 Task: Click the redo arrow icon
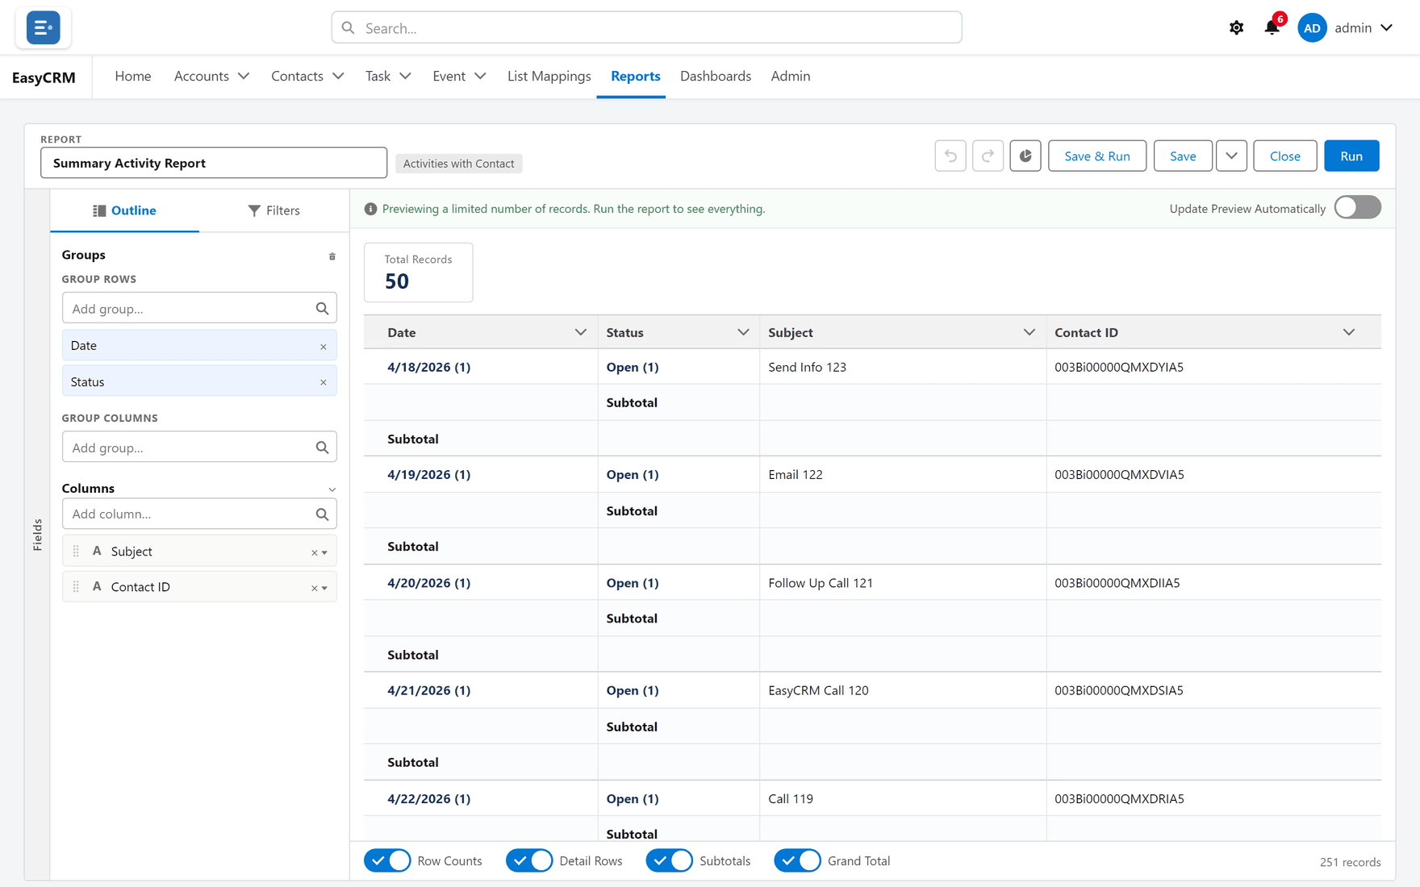988,156
